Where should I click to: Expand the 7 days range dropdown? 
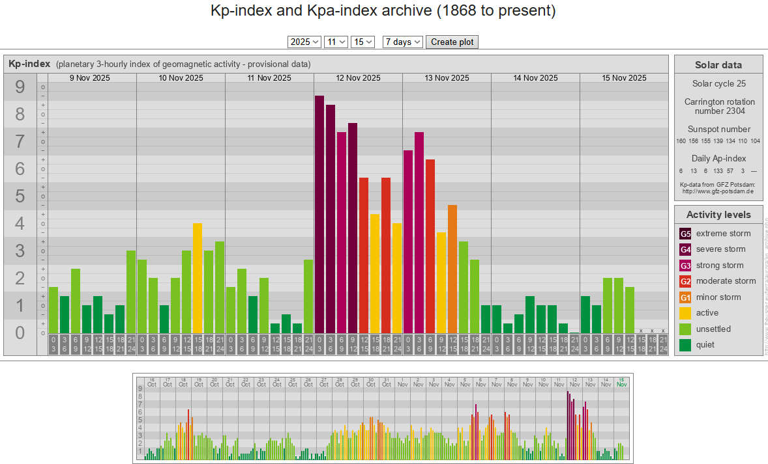coord(402,42)
